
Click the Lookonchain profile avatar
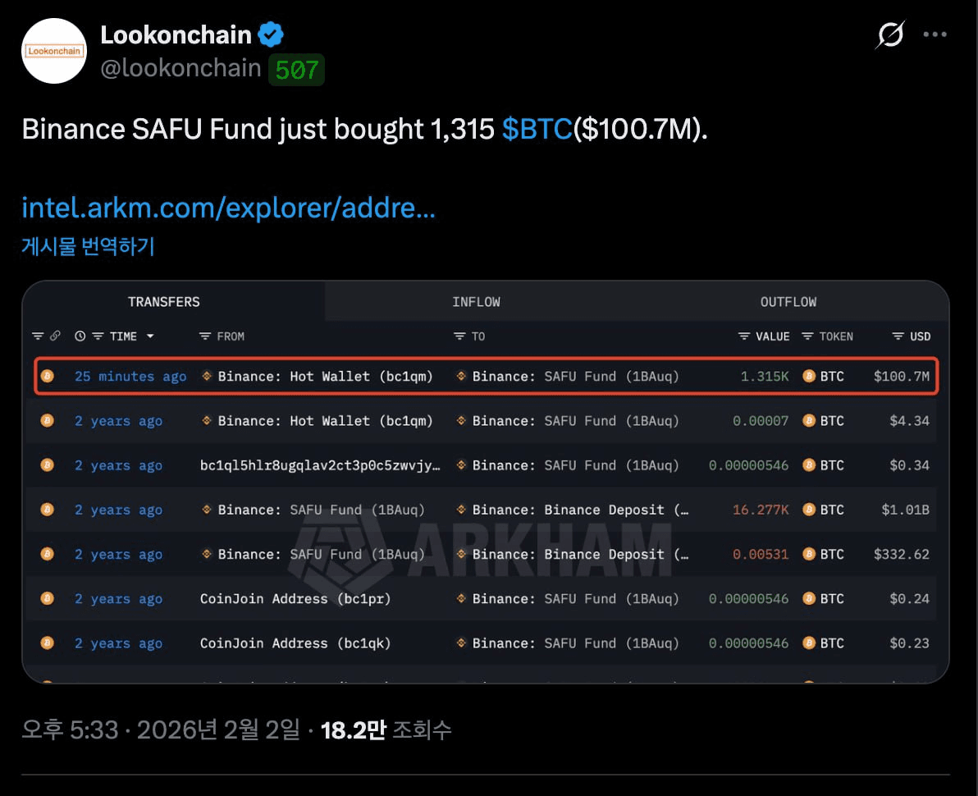pos(54,51)
